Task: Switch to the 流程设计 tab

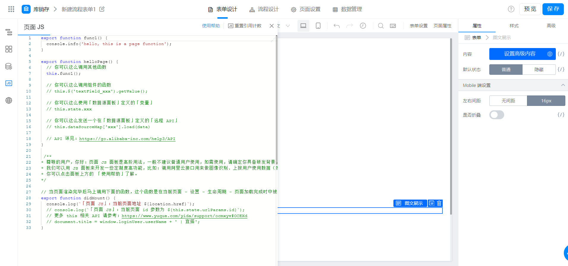Action: click(264, 9)
